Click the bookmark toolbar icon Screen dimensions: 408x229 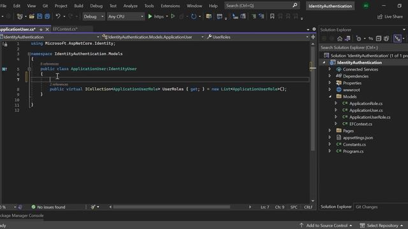tap(272, 17)
